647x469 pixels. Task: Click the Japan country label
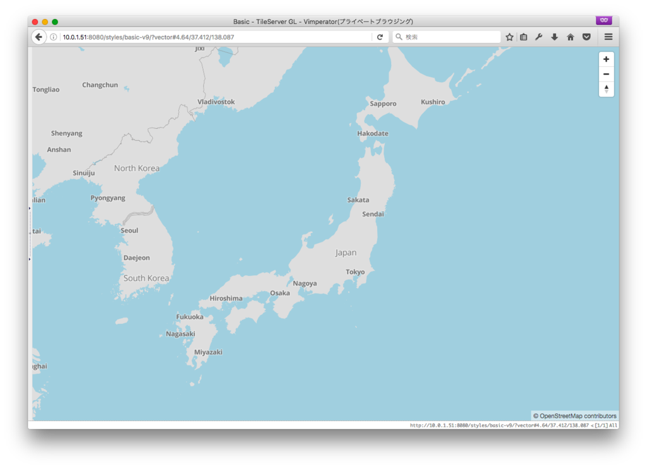click(346, 252)
